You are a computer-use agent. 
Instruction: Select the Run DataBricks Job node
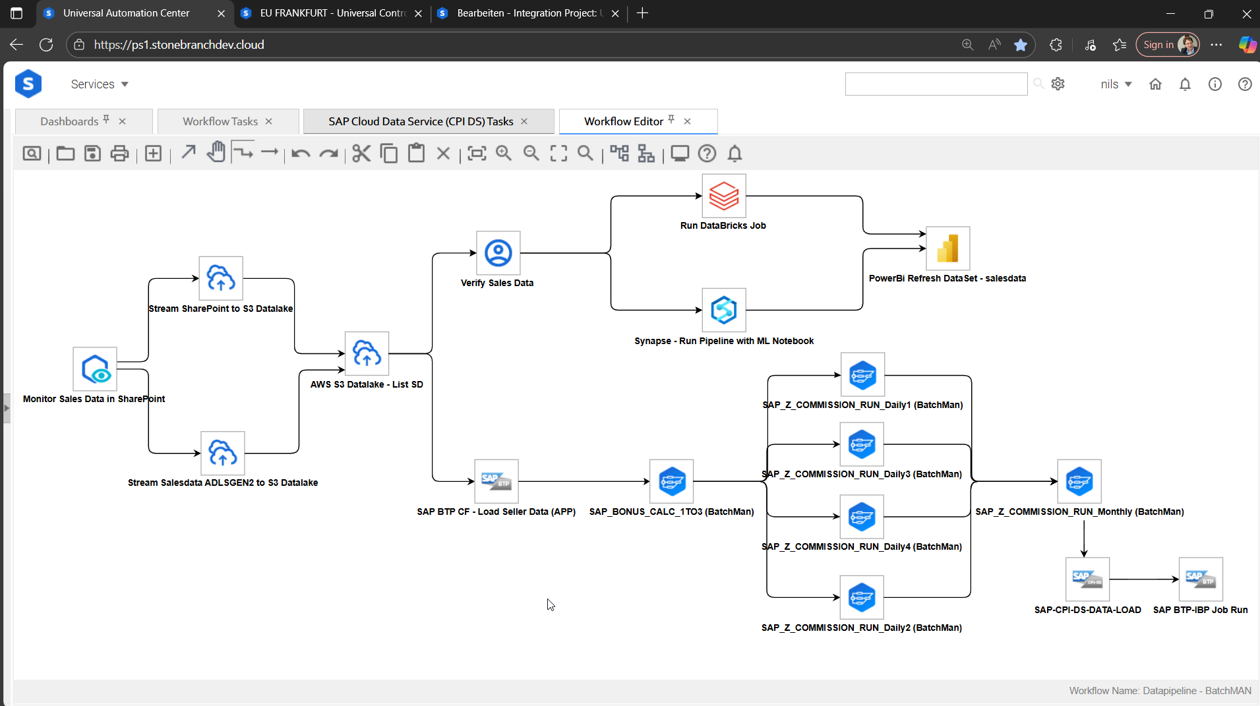[x=724, y=196]
